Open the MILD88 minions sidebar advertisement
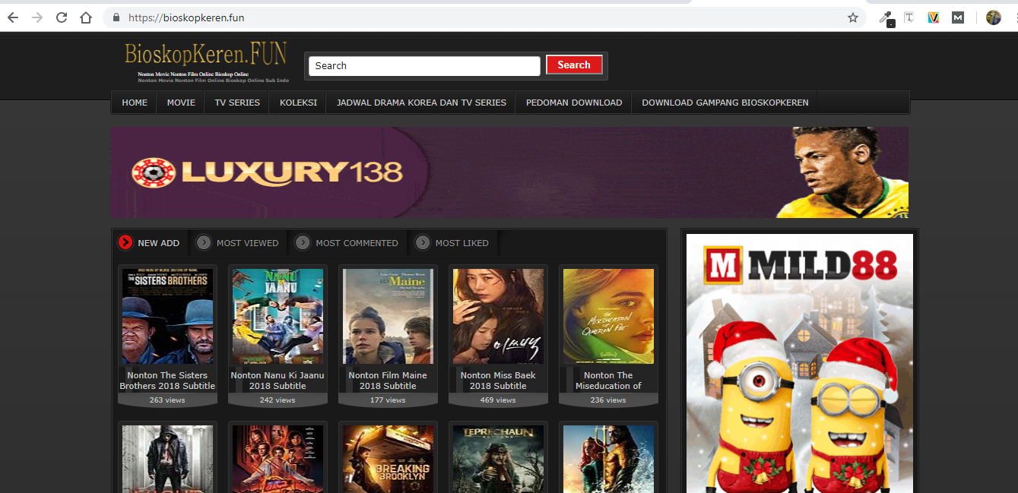1018x493 pixels. click(800, 363)
